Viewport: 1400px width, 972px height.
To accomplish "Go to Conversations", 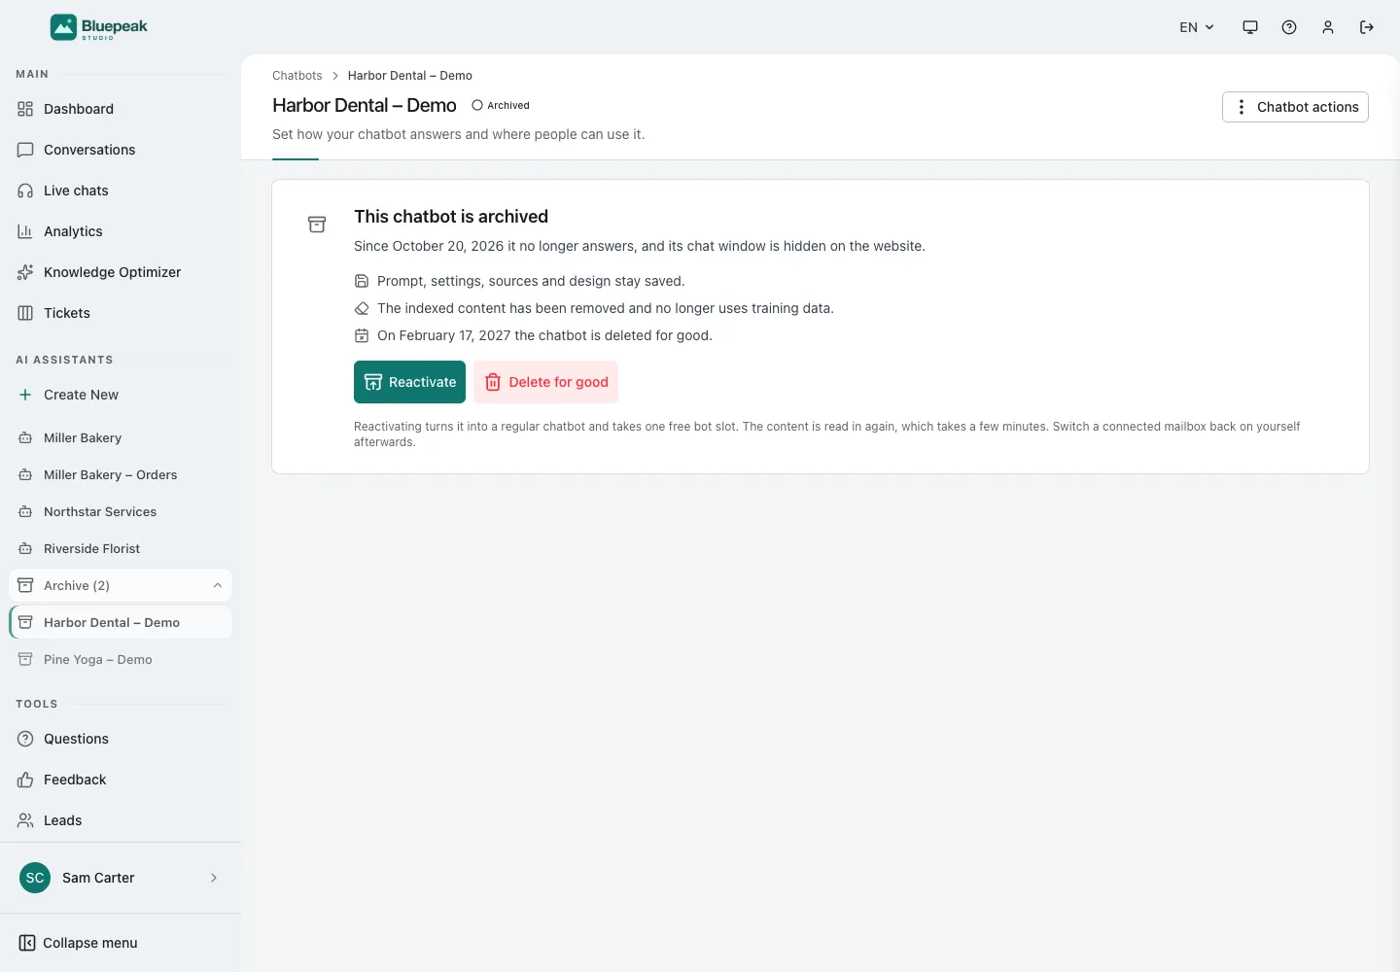I will [x=121, y=150].
